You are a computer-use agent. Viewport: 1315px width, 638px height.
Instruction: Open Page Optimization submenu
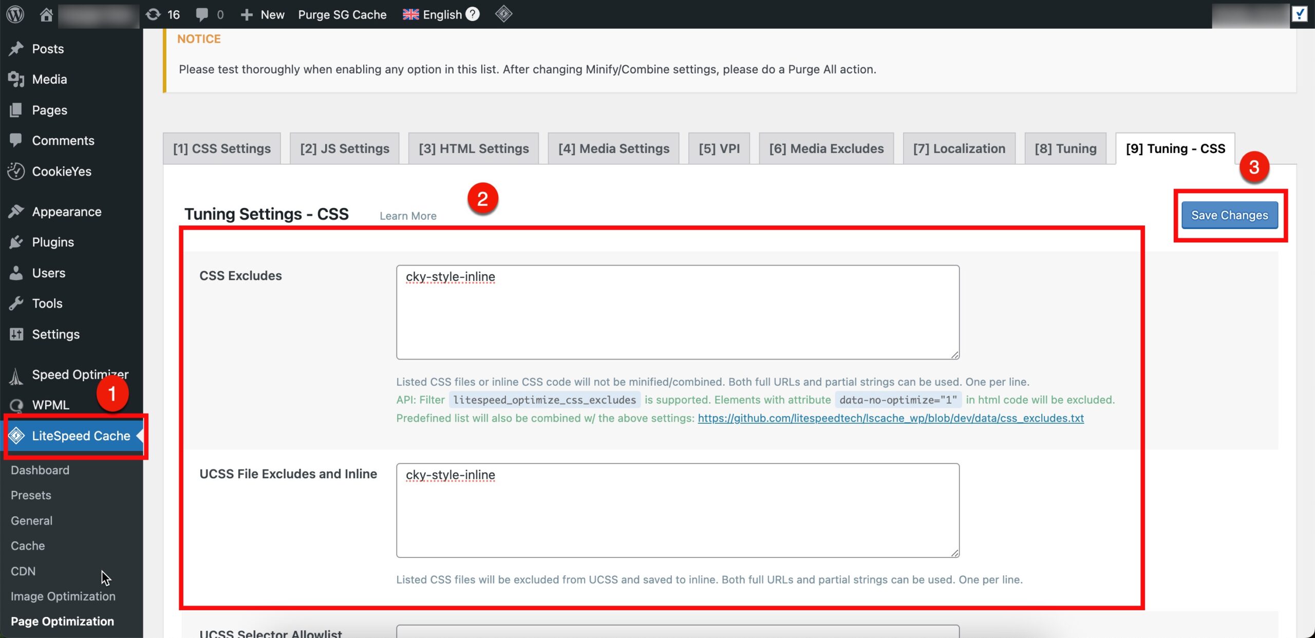62,622
